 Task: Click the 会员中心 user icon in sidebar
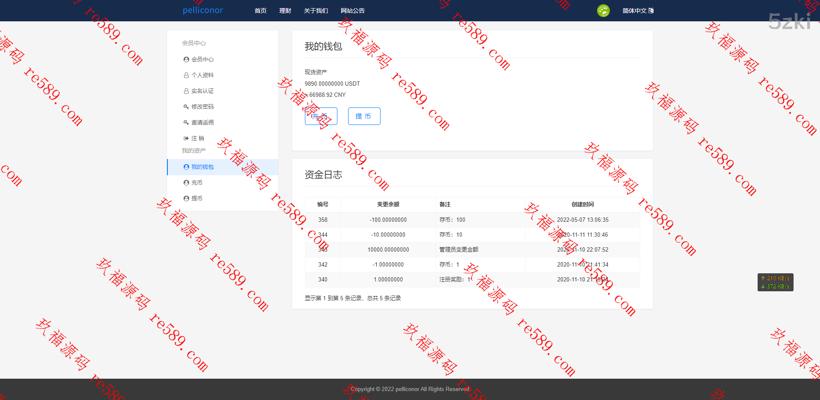[x=186, y=60]
